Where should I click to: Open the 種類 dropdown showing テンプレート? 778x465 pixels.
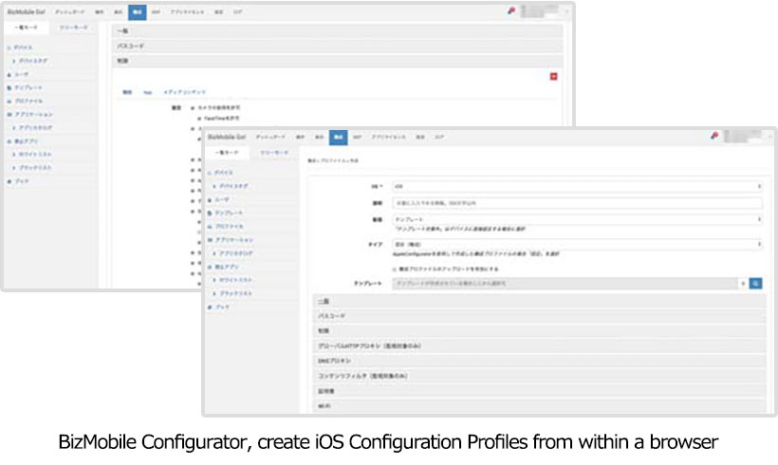(x=577, y=219)
